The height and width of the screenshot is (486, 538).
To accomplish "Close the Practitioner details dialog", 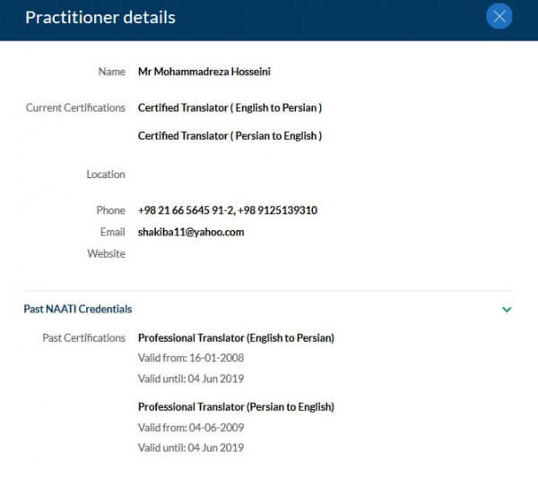I will coord(499,16).
